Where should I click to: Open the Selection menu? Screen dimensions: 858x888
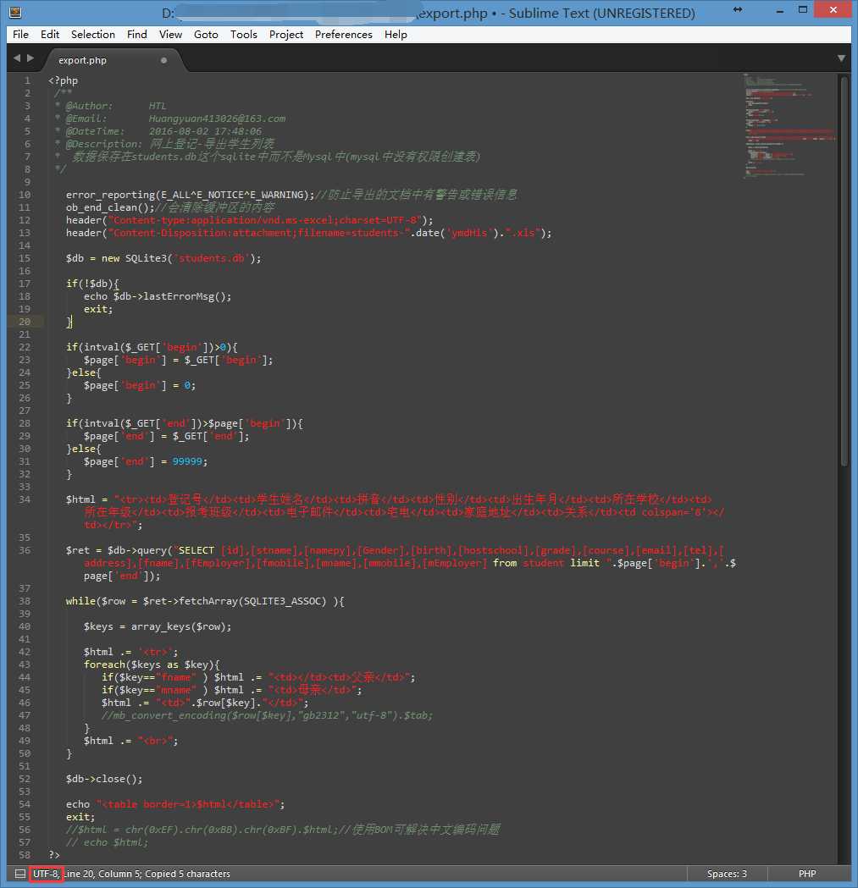point(93,35)
